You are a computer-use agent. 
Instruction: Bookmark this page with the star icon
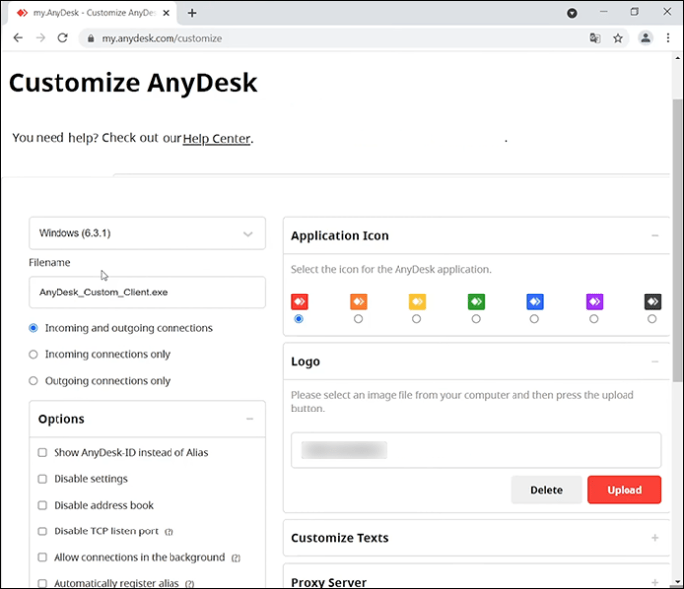point(618,38)
